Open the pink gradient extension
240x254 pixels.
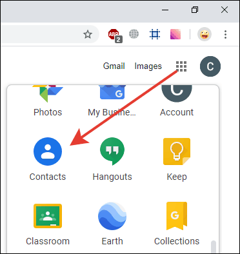pos(175,34)
